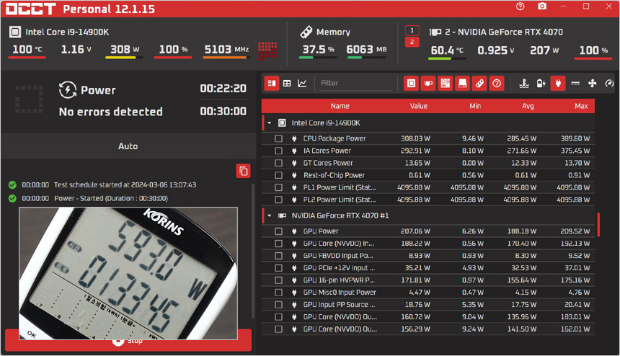
Task: Open help icon in title bar
Action: tap(521, 6)
